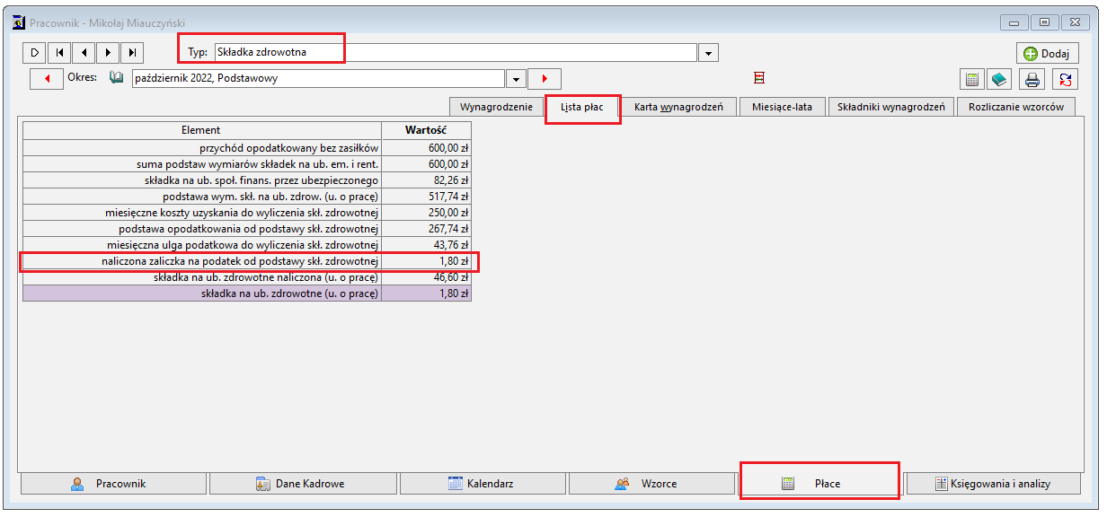Open the Kalendarz section

pos(483,484)
